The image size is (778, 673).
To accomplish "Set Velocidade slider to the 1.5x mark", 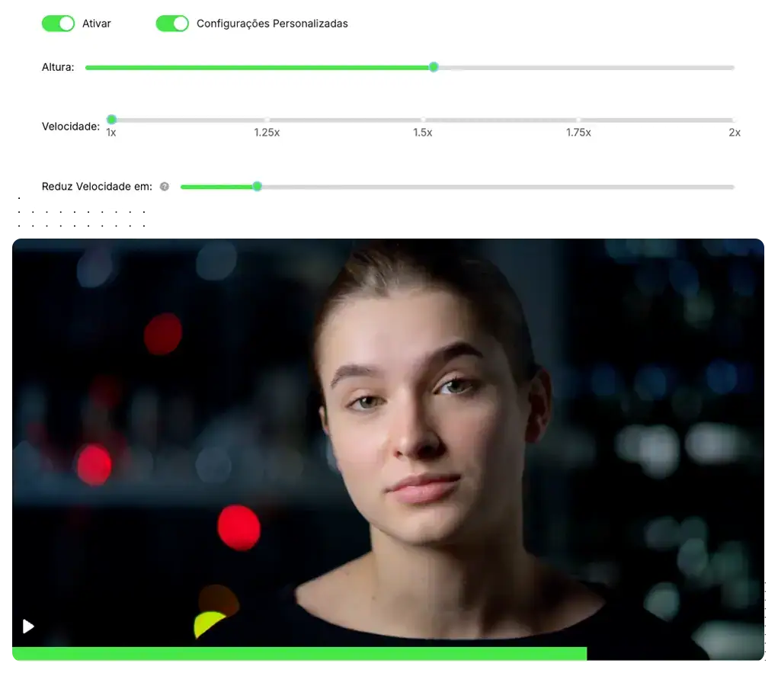I will [x=423, y=120].
